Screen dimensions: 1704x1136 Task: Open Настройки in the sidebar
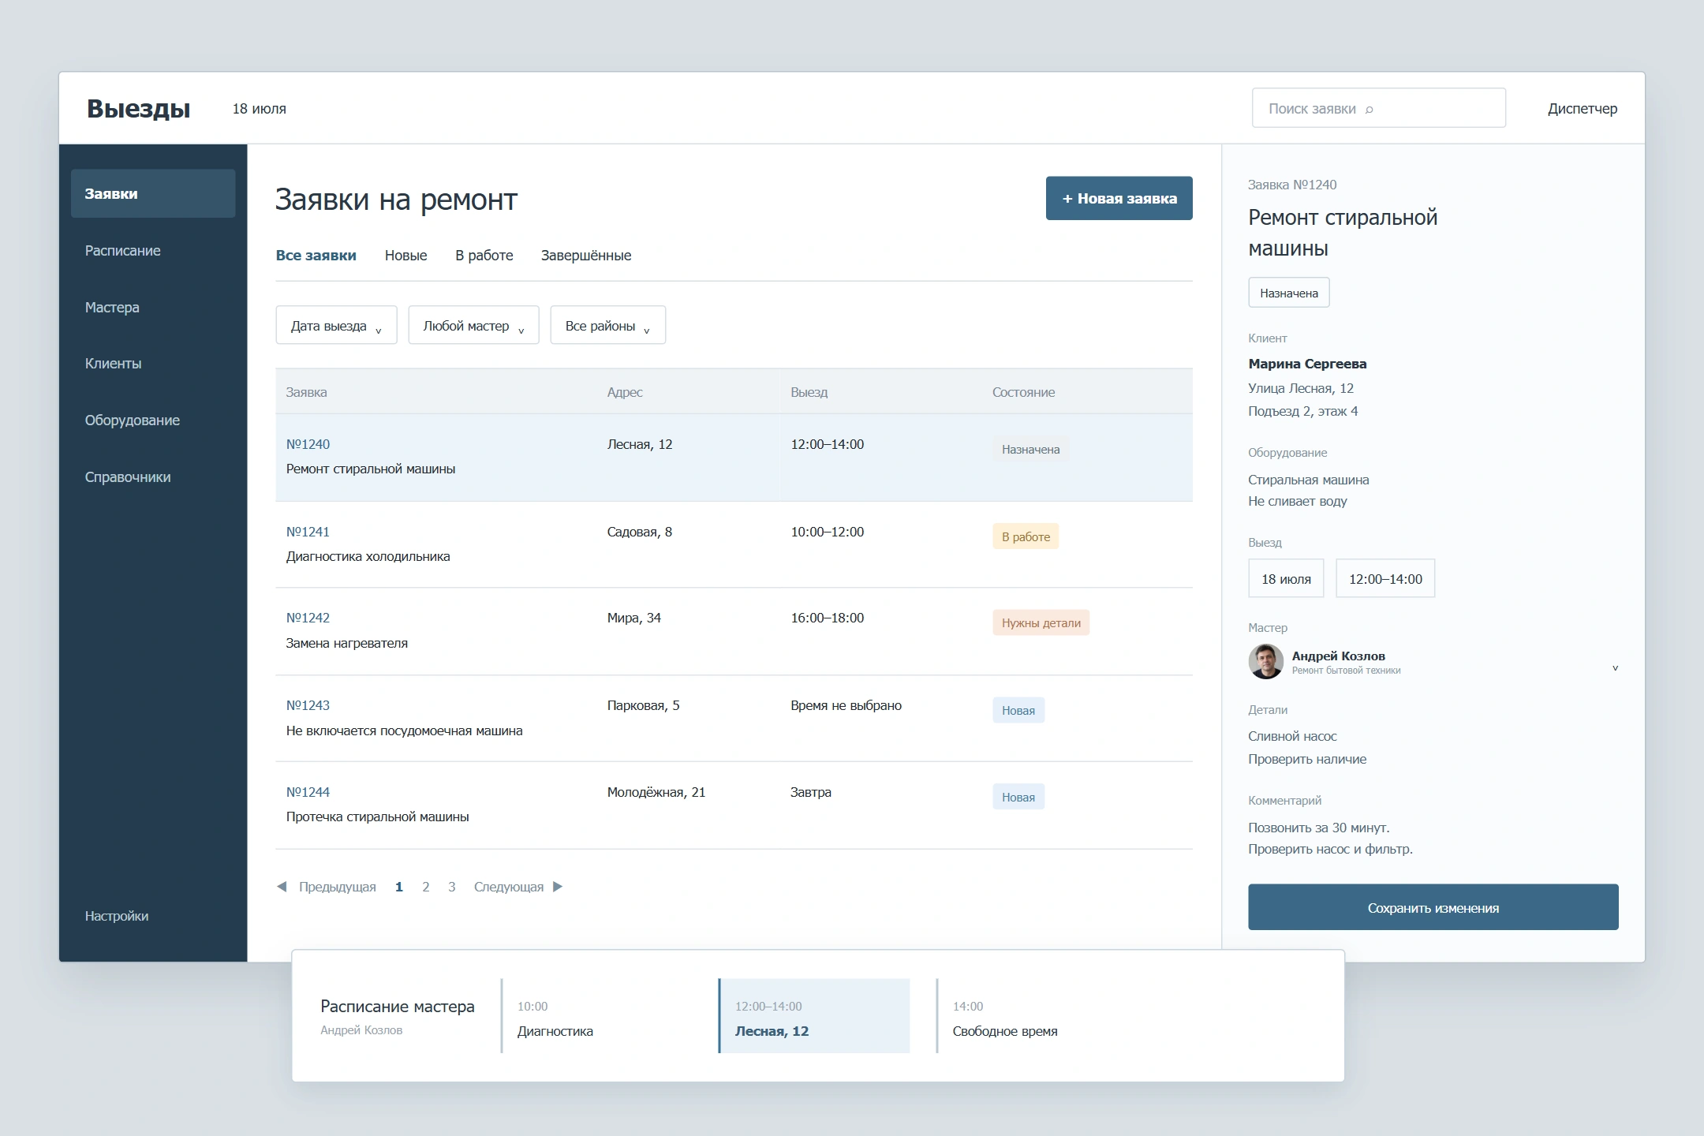(x=116, y=916)
